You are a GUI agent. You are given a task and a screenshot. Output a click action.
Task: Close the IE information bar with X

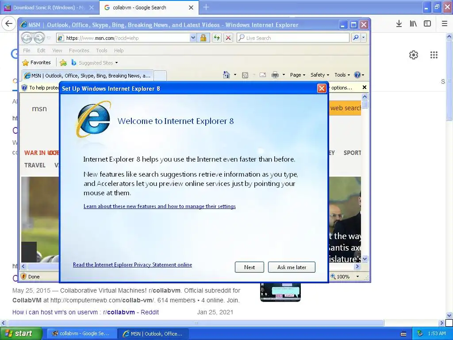365,87
